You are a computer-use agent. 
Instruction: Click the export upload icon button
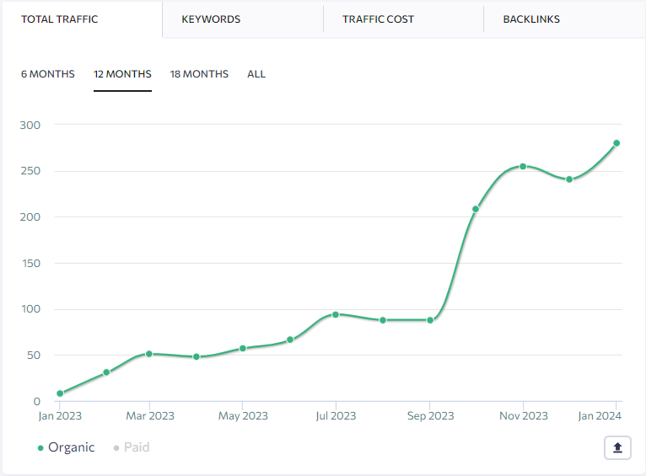point(617,448)
